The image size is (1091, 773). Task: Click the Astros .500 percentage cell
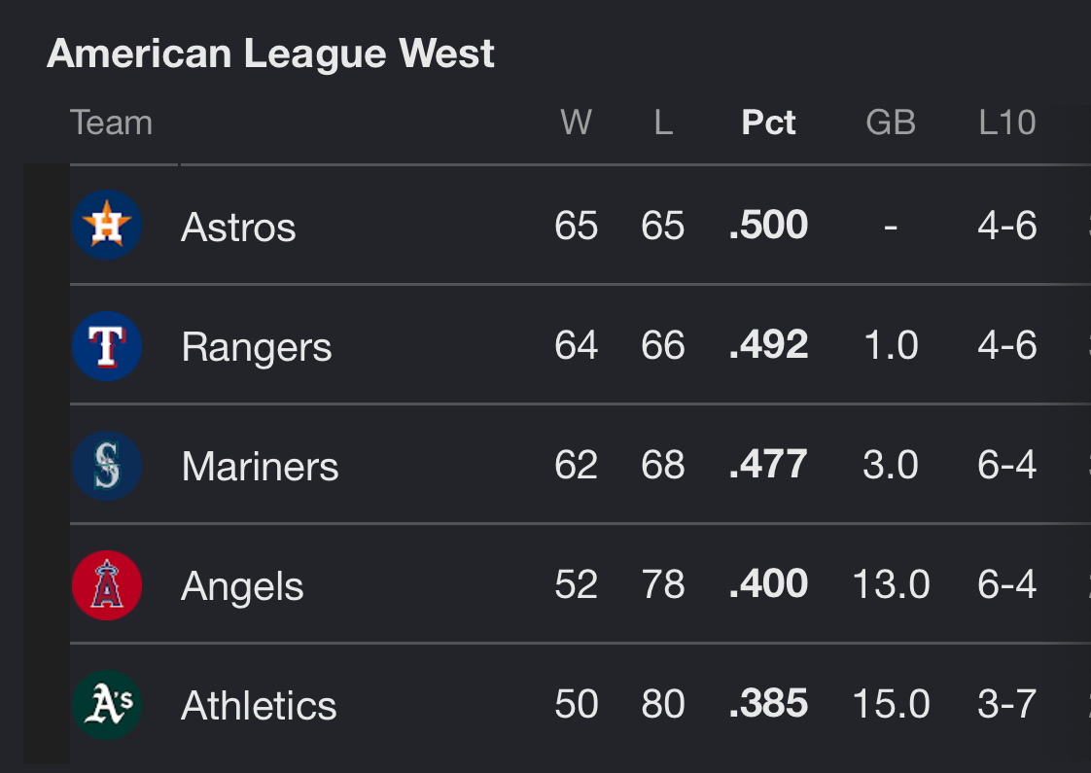click(x=768, y=225)
